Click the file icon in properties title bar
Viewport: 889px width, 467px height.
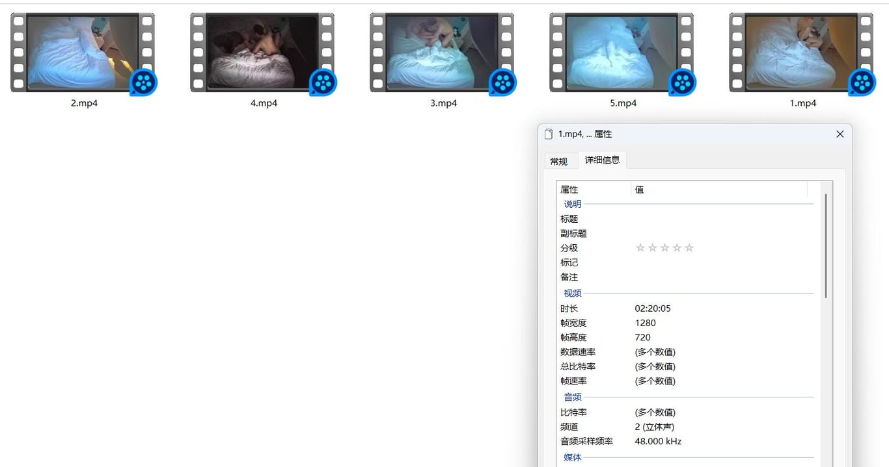point(549,134)
